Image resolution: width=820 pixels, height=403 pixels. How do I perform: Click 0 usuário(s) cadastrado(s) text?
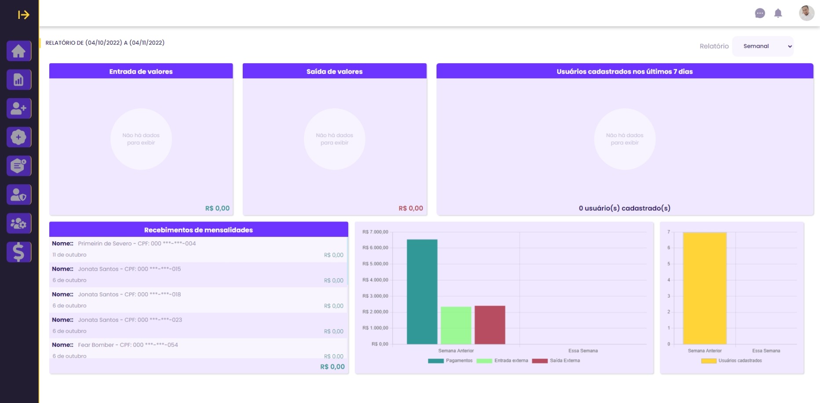tap(625, 208)
